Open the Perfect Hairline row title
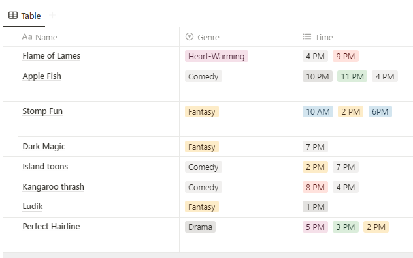 51,227
